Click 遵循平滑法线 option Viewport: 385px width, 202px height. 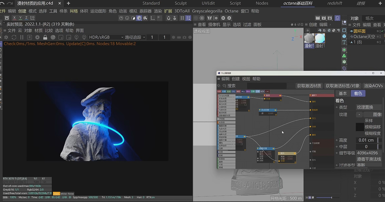369,159
